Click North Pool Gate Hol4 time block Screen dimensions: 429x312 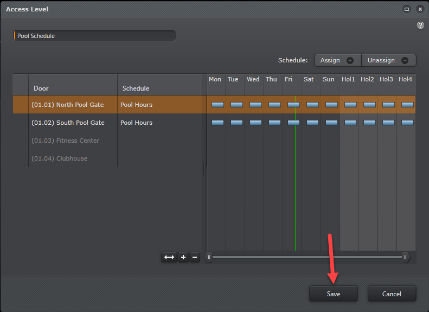[407, 105]
